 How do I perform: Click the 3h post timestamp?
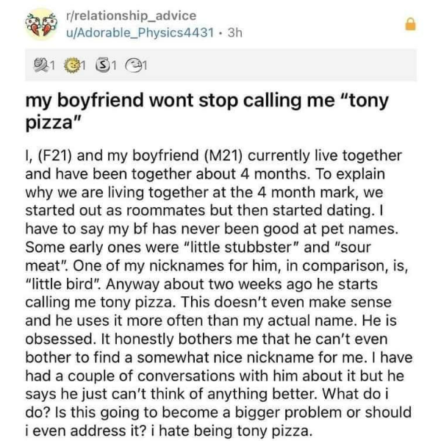click(235, 33)
